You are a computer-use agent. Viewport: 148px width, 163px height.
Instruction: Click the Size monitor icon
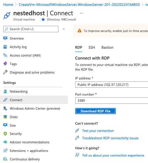tap(5, 125)
